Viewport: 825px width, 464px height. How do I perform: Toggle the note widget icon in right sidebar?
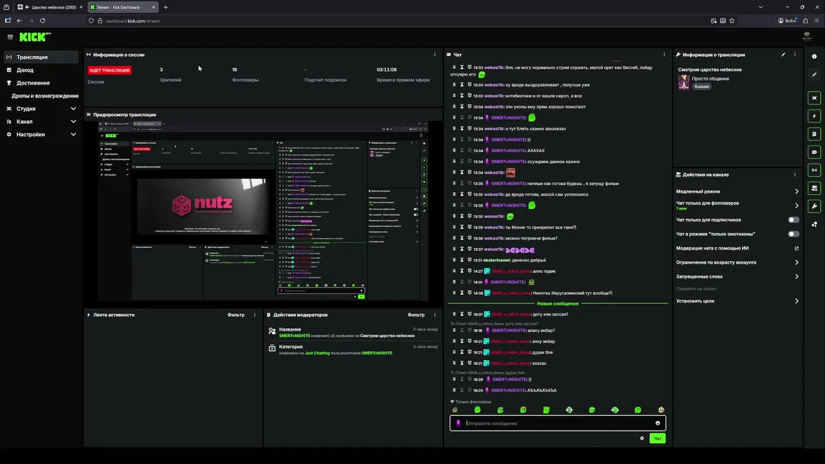tap(814, 134)
